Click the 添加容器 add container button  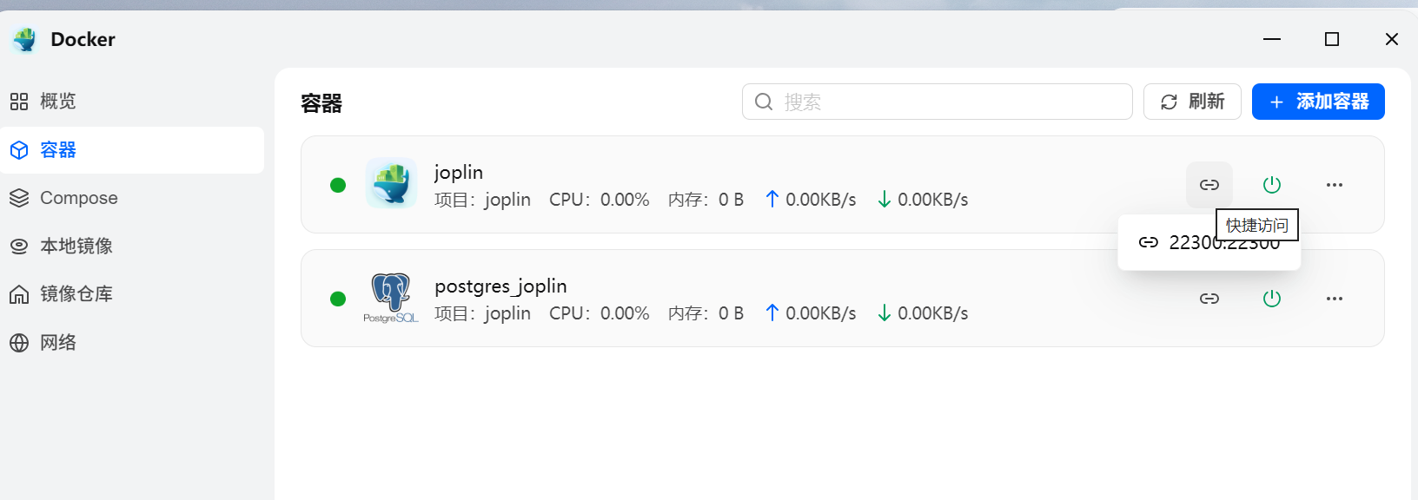(x=1318, y=102)
